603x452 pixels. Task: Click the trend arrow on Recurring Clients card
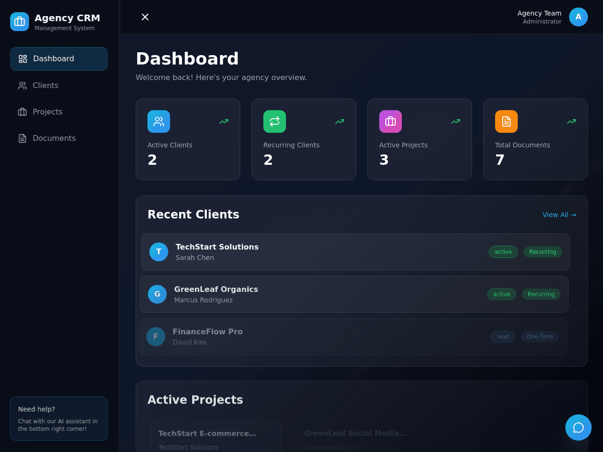(x=340, y=121)
